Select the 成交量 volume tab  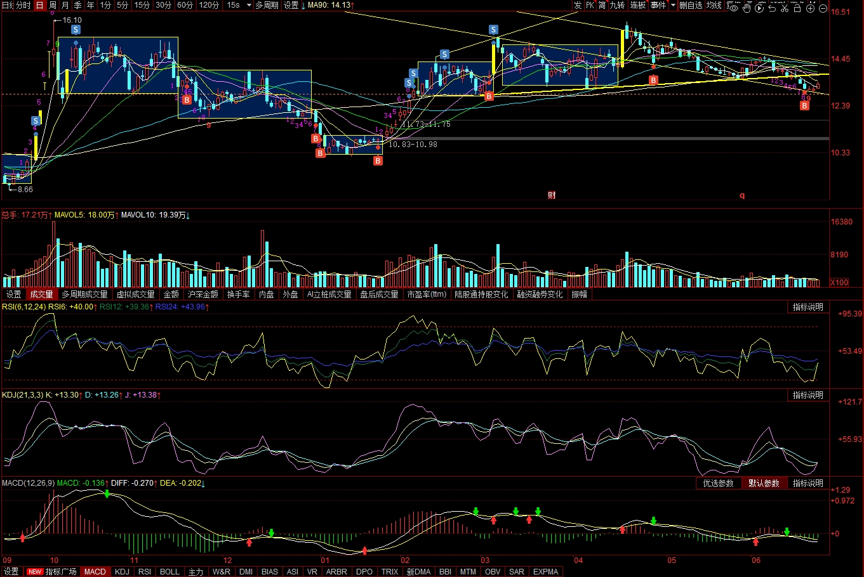41,294
